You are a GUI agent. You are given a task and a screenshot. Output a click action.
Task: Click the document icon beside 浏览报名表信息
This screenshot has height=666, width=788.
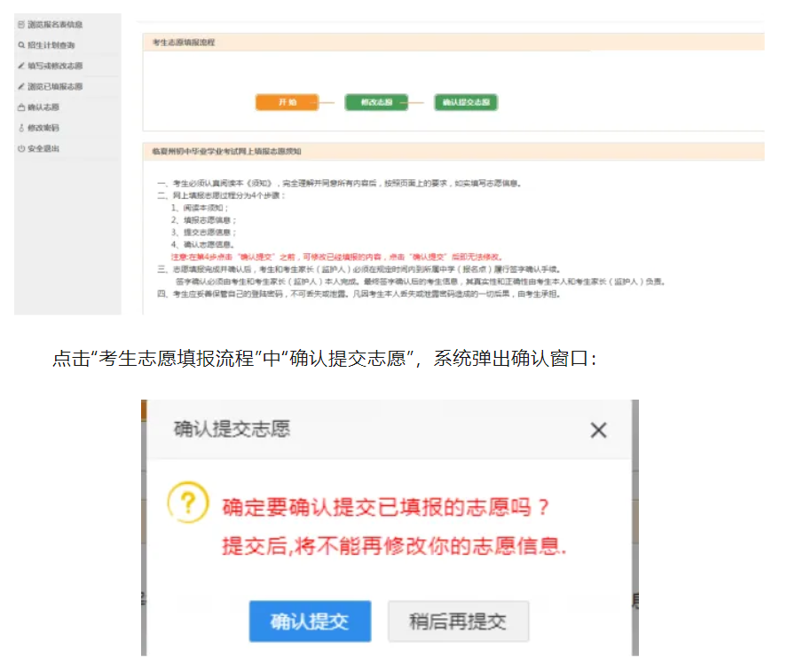[21, 25]
